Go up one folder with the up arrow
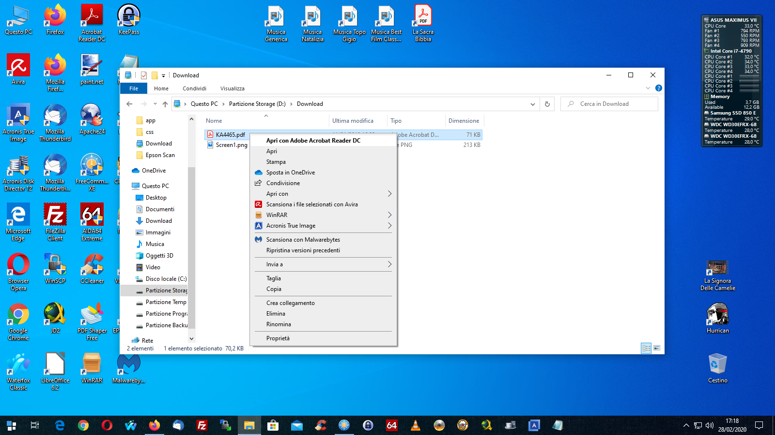The image size is (775, 435). tap(165, 104)
